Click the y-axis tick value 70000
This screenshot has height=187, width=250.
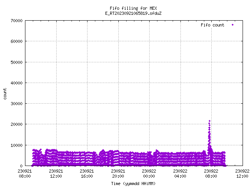pos(17,21)
